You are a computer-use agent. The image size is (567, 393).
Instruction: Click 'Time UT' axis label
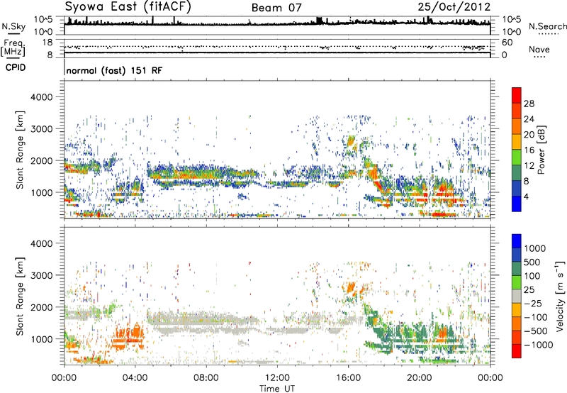[x=277, y=389]
